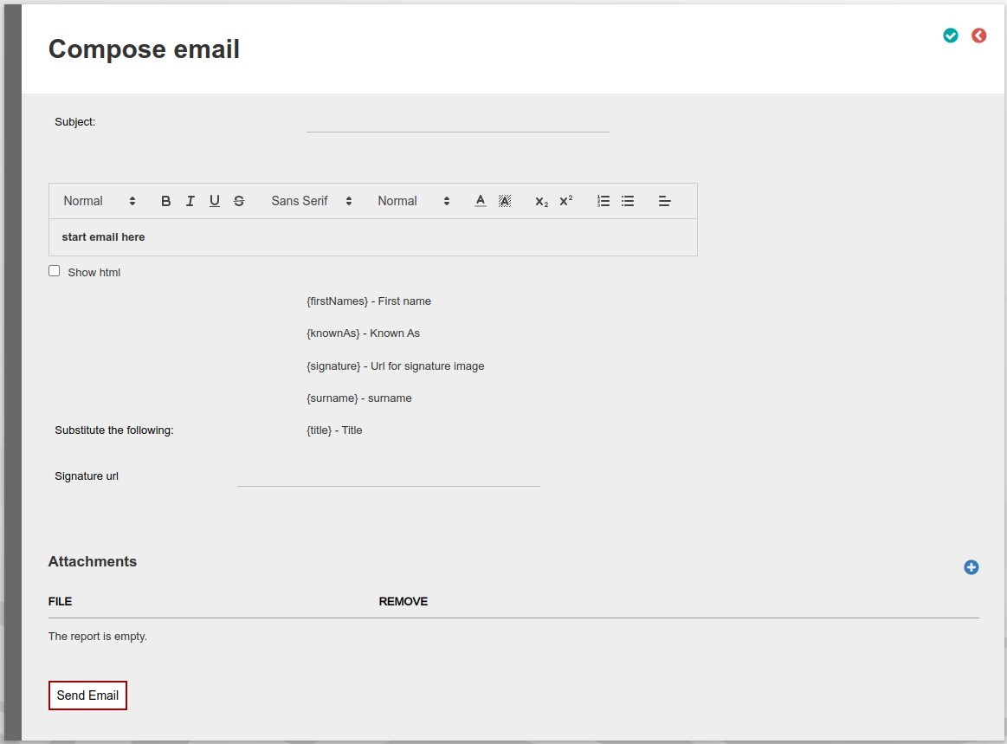Confirm with the green checkmark icon
This screenshot has width=1007, height=744.
(x=951, y=36)
